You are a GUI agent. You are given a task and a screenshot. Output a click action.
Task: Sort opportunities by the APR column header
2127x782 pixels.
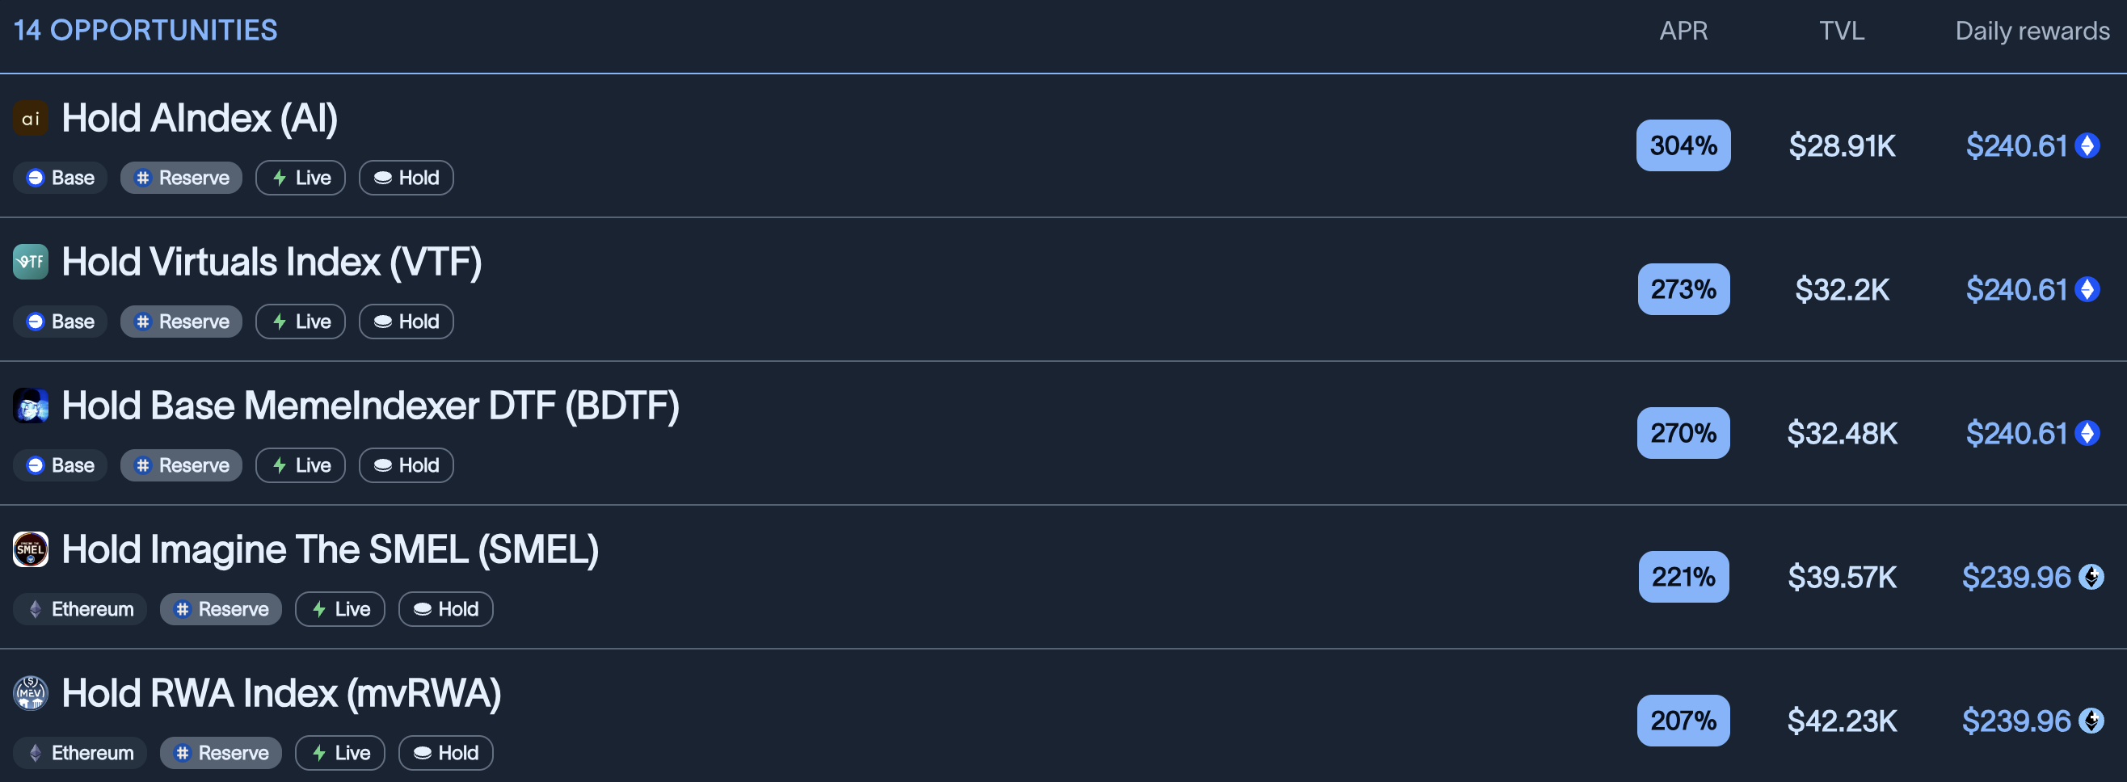point(1683,31)
